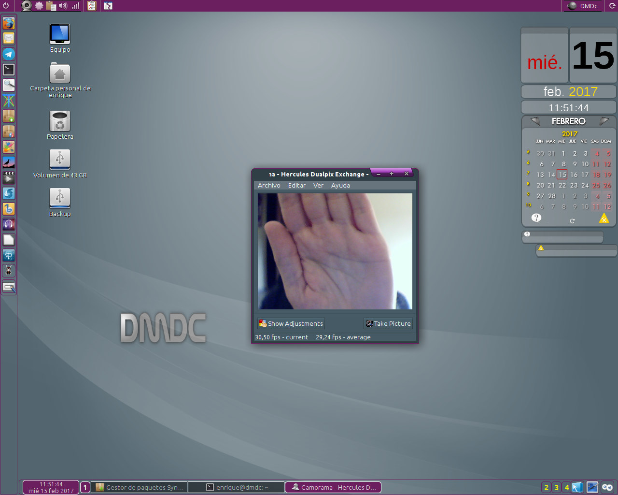This screenshot has width=618, height=495.
Task: Open the terminal icon in the dock
Action: [9, 69]
